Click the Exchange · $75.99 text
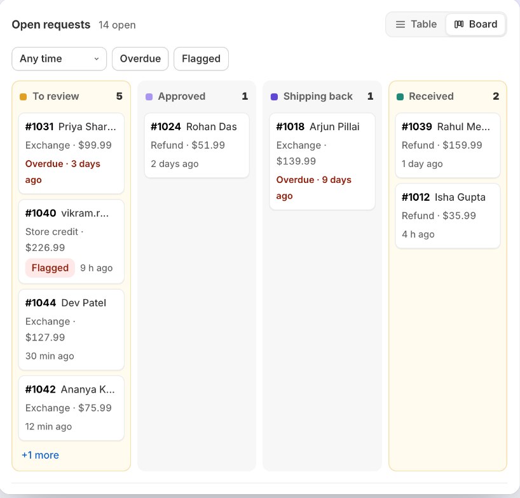 pos(68,408)
